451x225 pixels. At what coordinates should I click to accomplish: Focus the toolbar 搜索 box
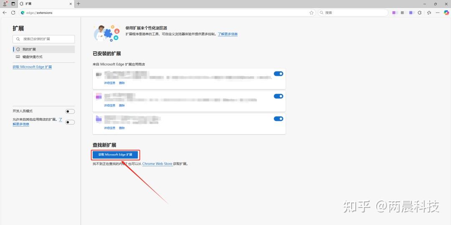[x=353, y=12]
